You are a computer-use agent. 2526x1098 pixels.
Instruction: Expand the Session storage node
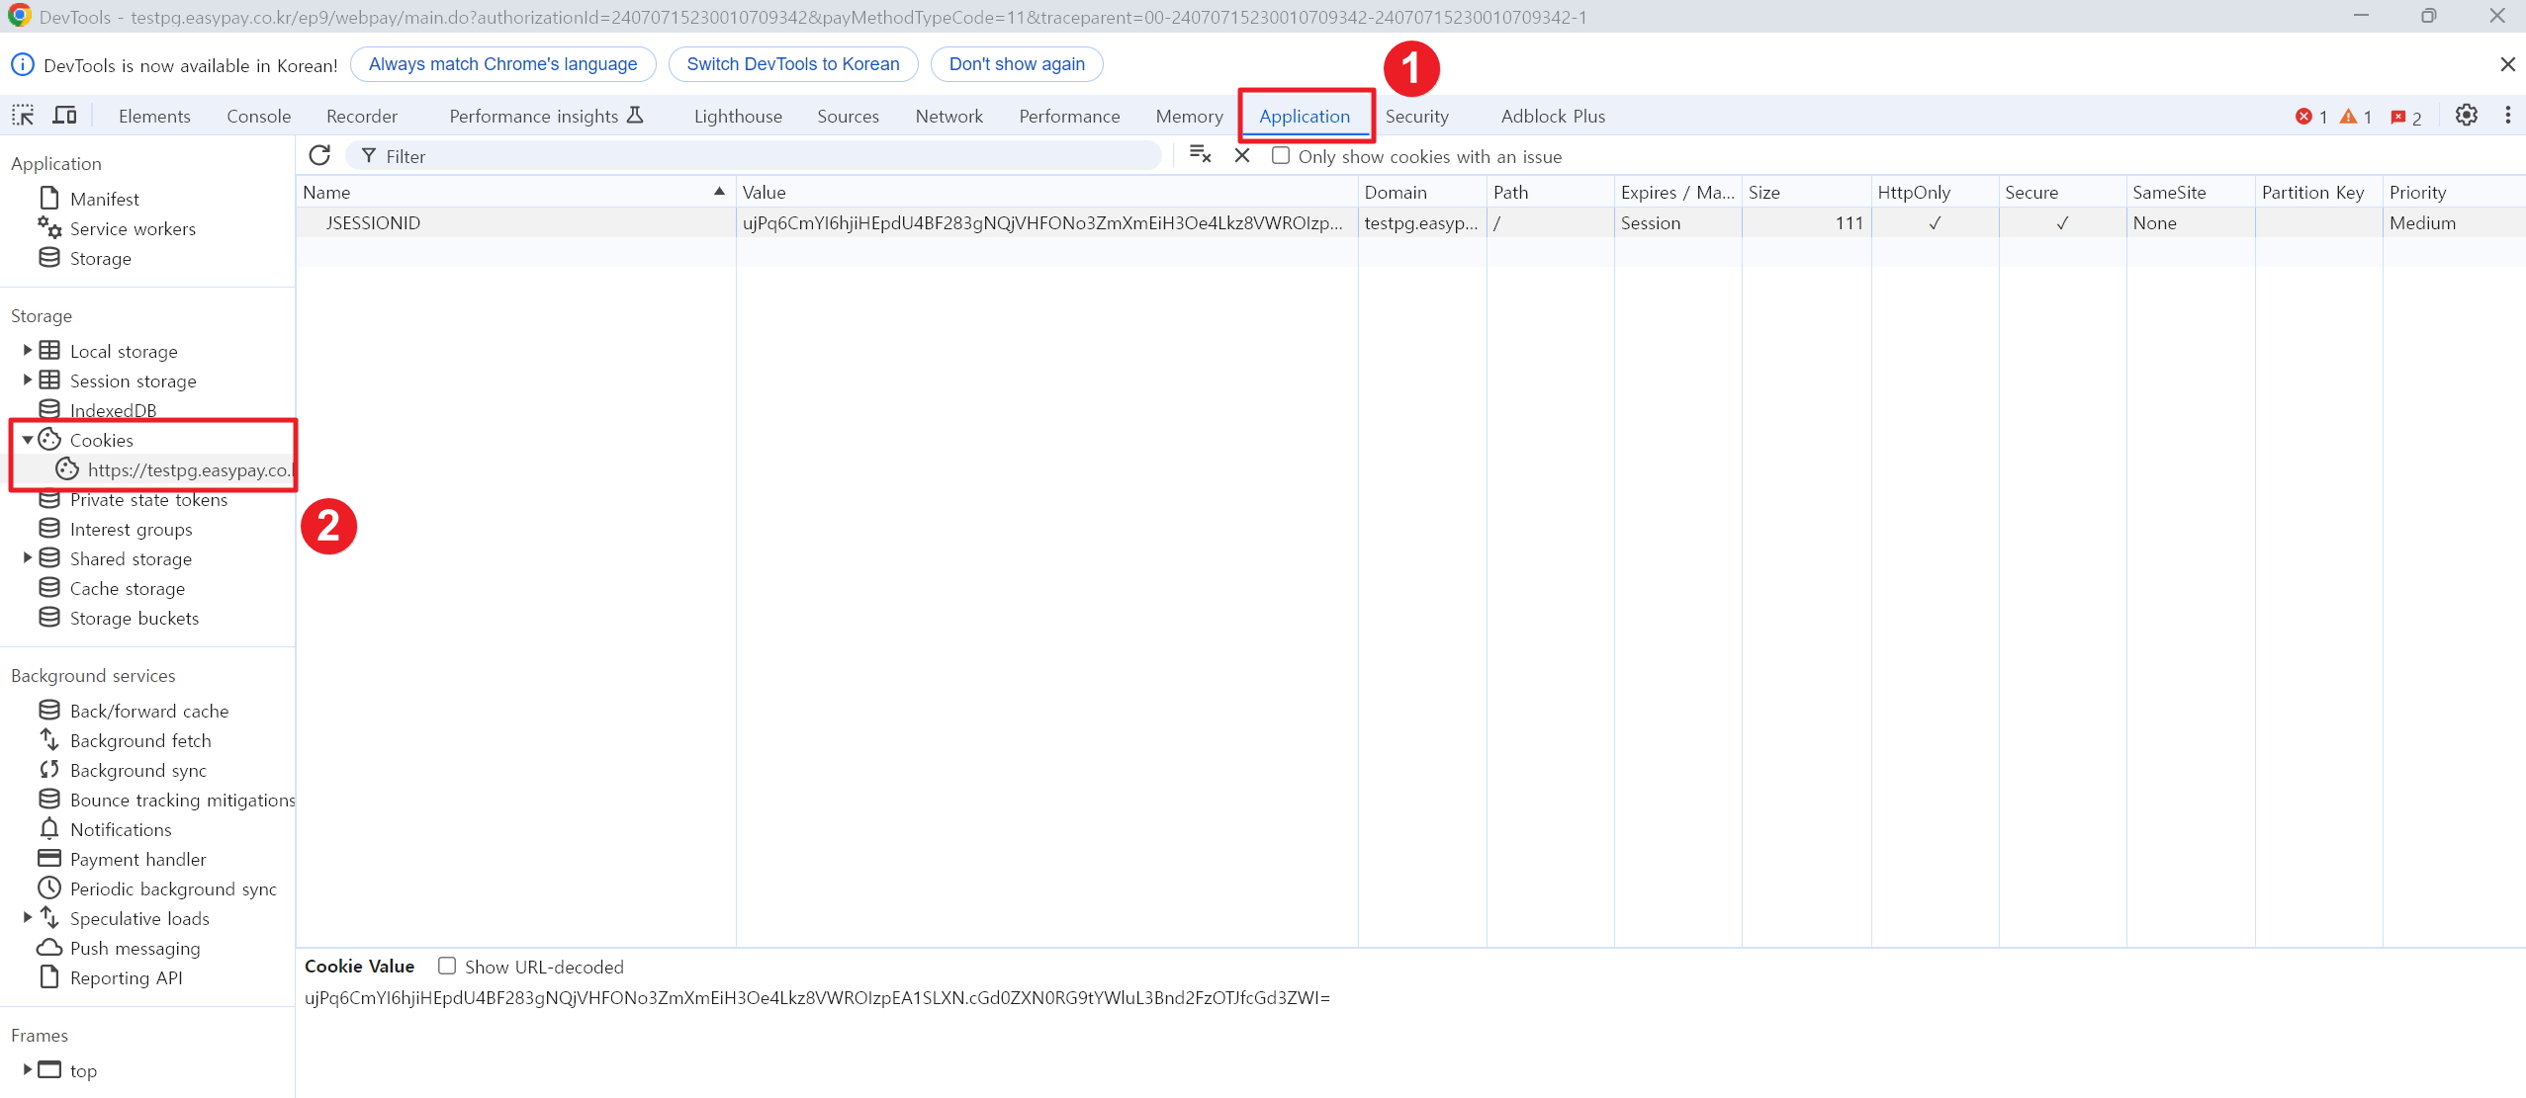click(28, 380)
